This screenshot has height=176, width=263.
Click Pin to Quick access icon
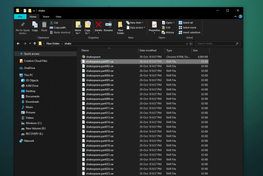pyautogui.click(x=23, y=25)
